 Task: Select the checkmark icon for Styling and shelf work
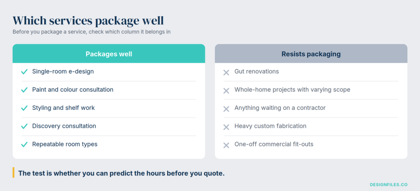click(x=24, y=108)
